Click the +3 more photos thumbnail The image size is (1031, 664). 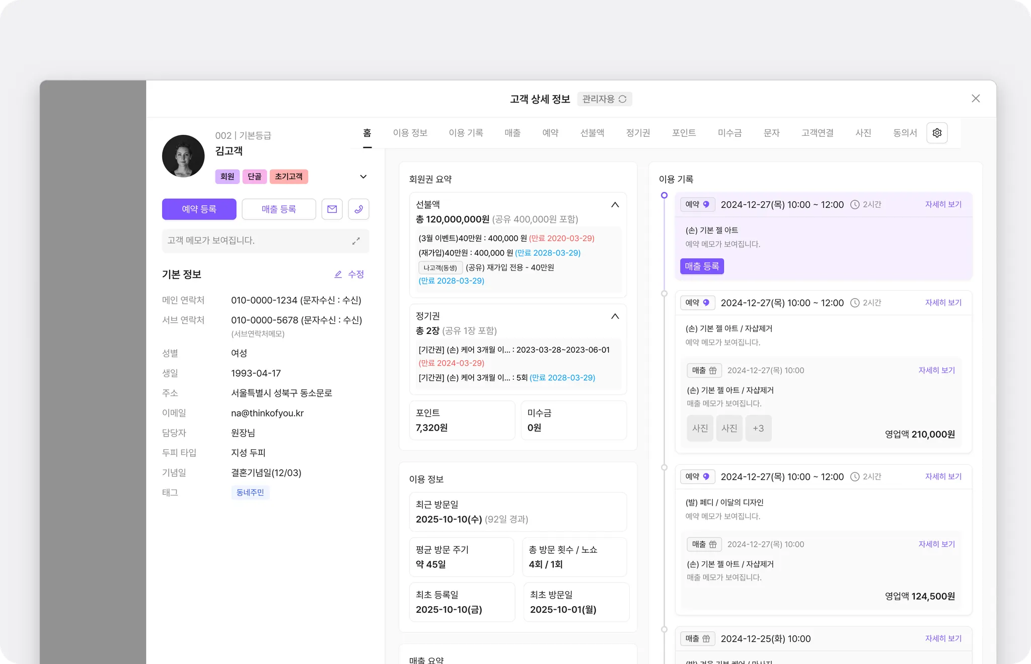(x=758, y=428)
